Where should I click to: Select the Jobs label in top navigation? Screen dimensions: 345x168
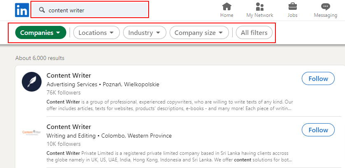click(293, 15)
